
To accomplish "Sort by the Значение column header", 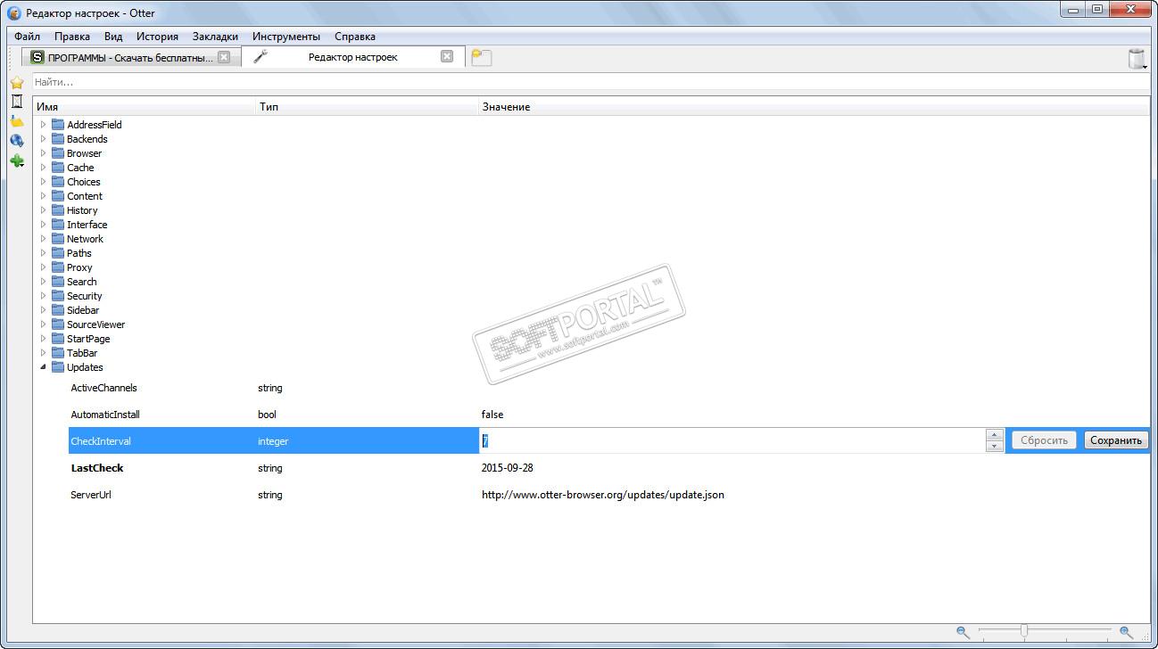I will click(x=814, y=107).
